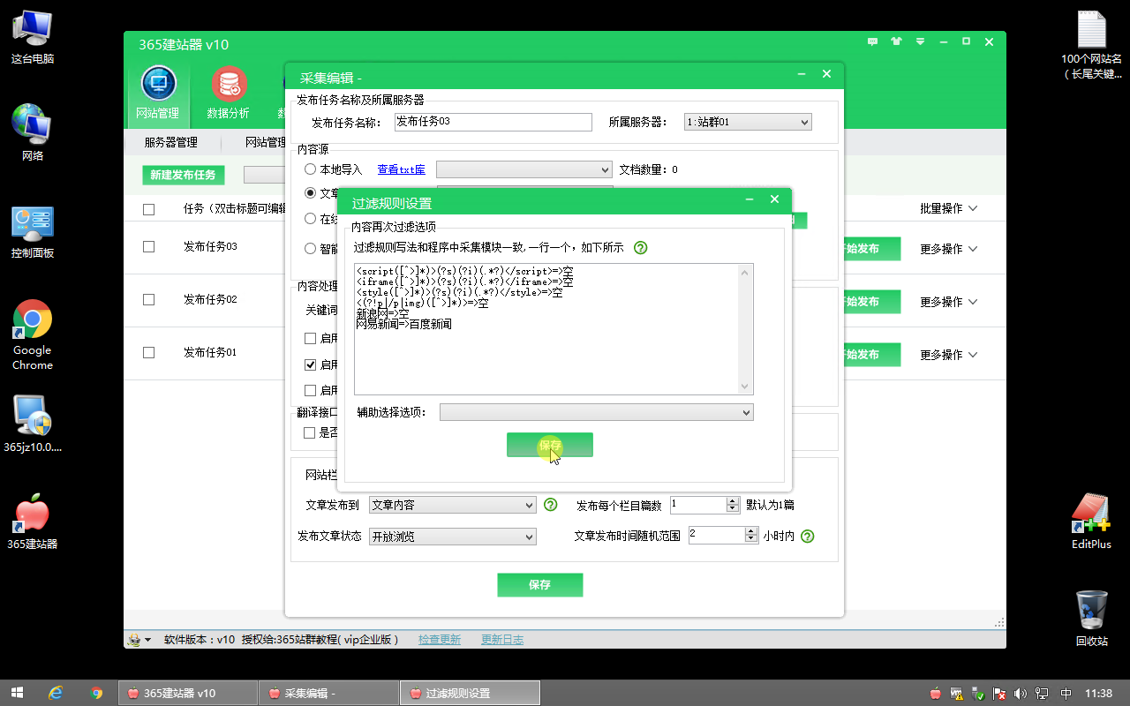Check the box for 发布任务02 row
Viewport: 1130px width, 706px height.
pos(148,300)
